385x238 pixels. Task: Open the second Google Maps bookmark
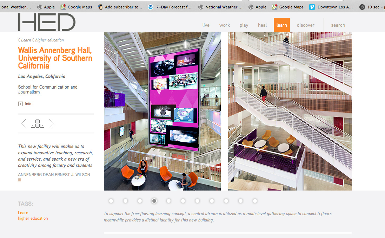pos(288,7)
